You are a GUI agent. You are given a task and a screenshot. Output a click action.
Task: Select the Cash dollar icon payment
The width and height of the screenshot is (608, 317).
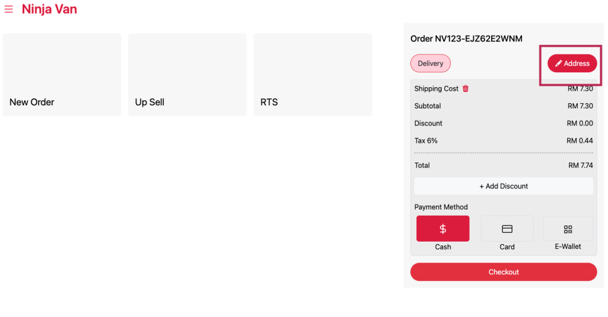(x=443, y=229)
